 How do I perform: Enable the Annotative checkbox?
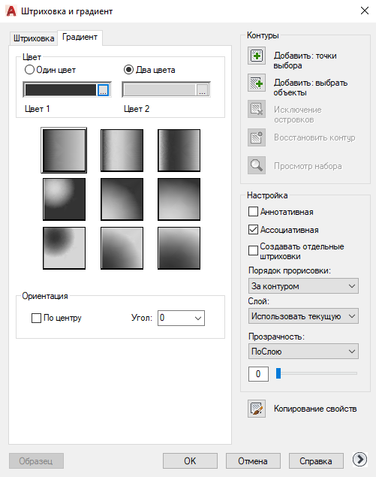[x=253, y=211]
